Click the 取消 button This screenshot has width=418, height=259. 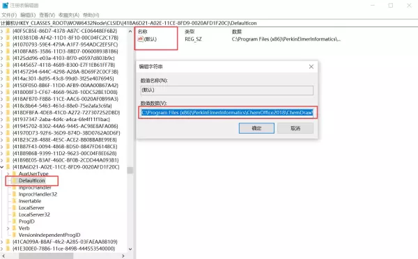point(295,128)
